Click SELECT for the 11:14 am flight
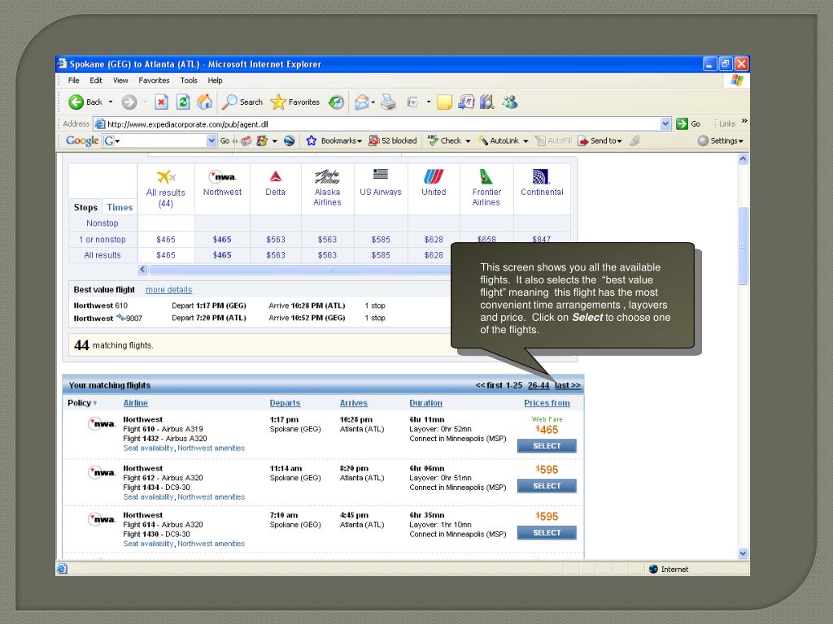Image resolution: width=833 pixels, height=624 pixels. 547,486
